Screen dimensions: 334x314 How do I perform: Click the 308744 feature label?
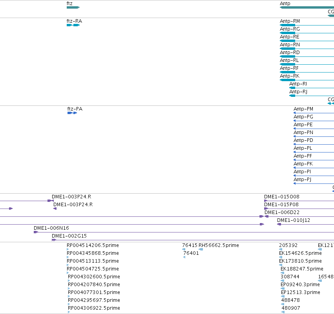point(290,277)
